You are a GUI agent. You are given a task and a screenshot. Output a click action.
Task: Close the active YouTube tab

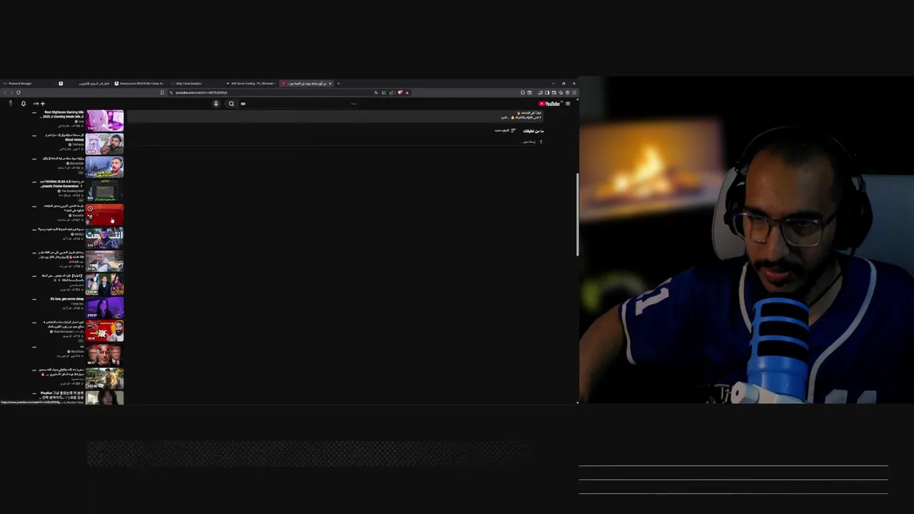coord(330,84)
